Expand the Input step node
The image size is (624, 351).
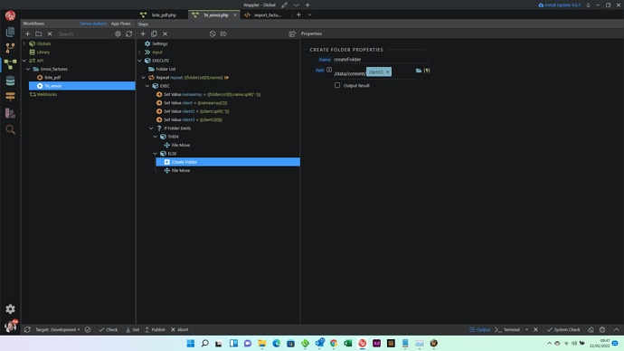[x=139, y=52]
